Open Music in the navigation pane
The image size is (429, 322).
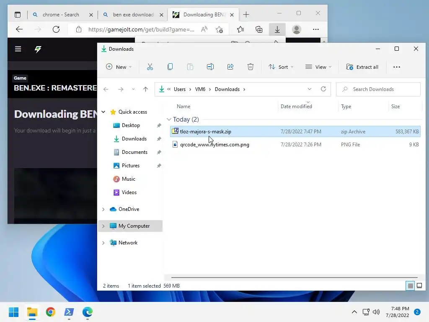pos(128,179)
